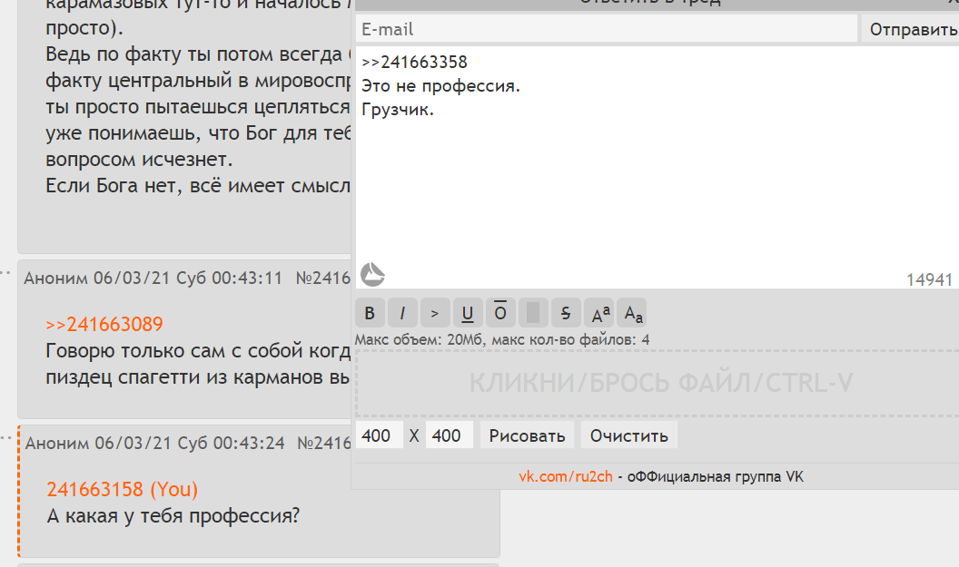Image resolution: width=959 pixels, height=567 pixels.
Task: Click the sailboat icon below the message text
Action: click(x=372, y=274)
